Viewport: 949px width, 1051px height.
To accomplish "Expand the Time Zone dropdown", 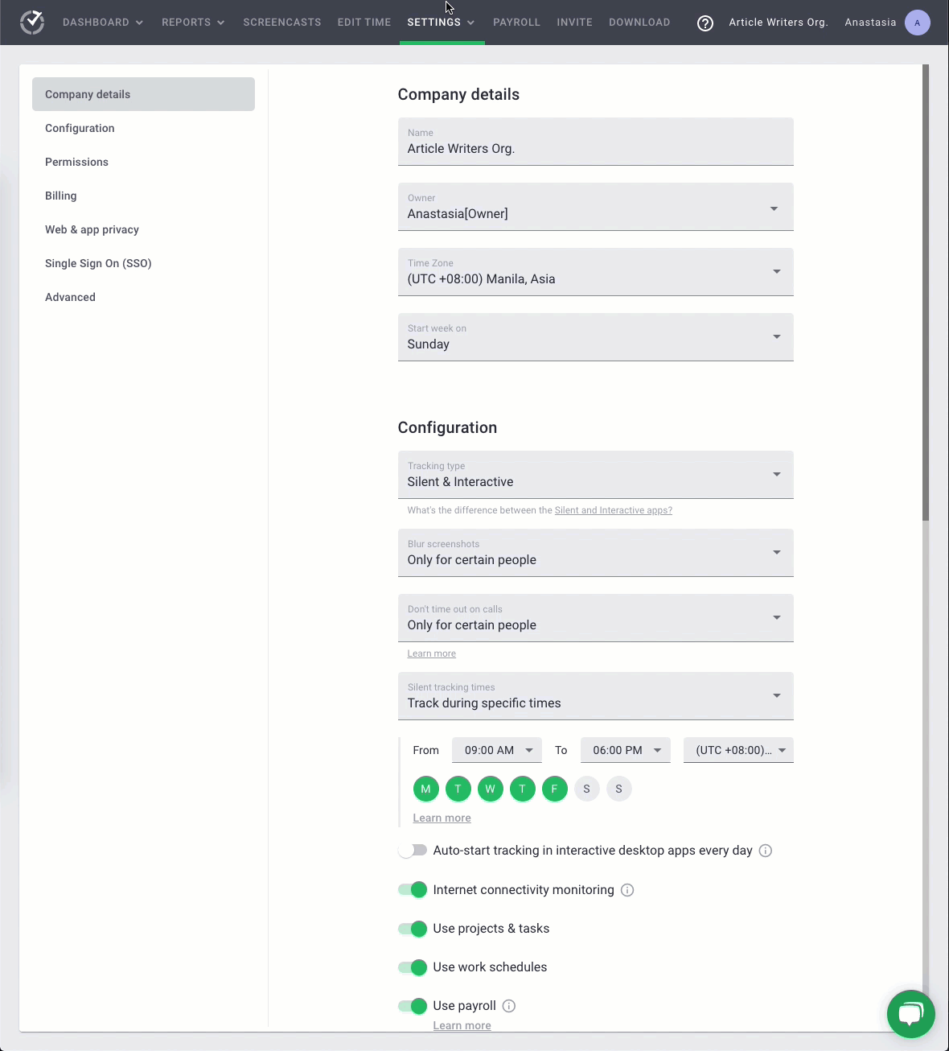I will (596, 272).
